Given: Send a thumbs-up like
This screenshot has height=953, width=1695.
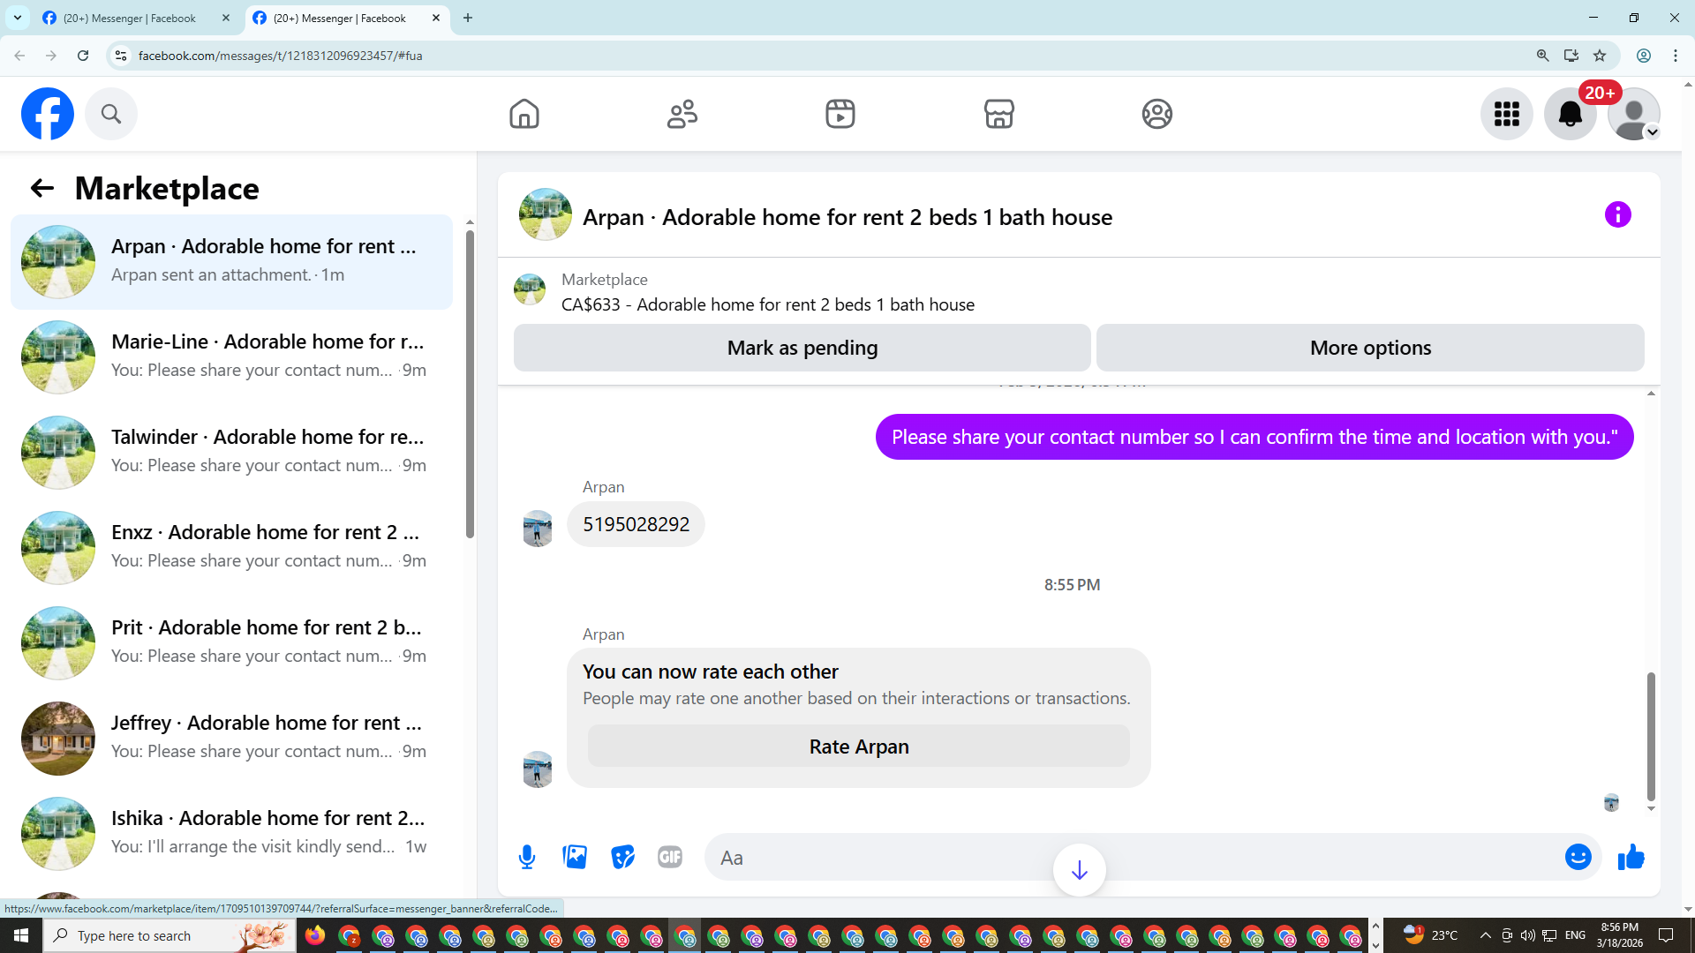Looking at the screenshot, I should tap(1631, 857).
